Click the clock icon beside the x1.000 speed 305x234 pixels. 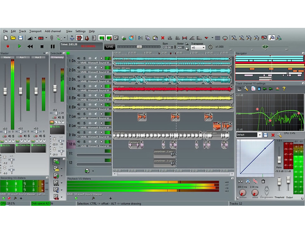coord(210,47)
